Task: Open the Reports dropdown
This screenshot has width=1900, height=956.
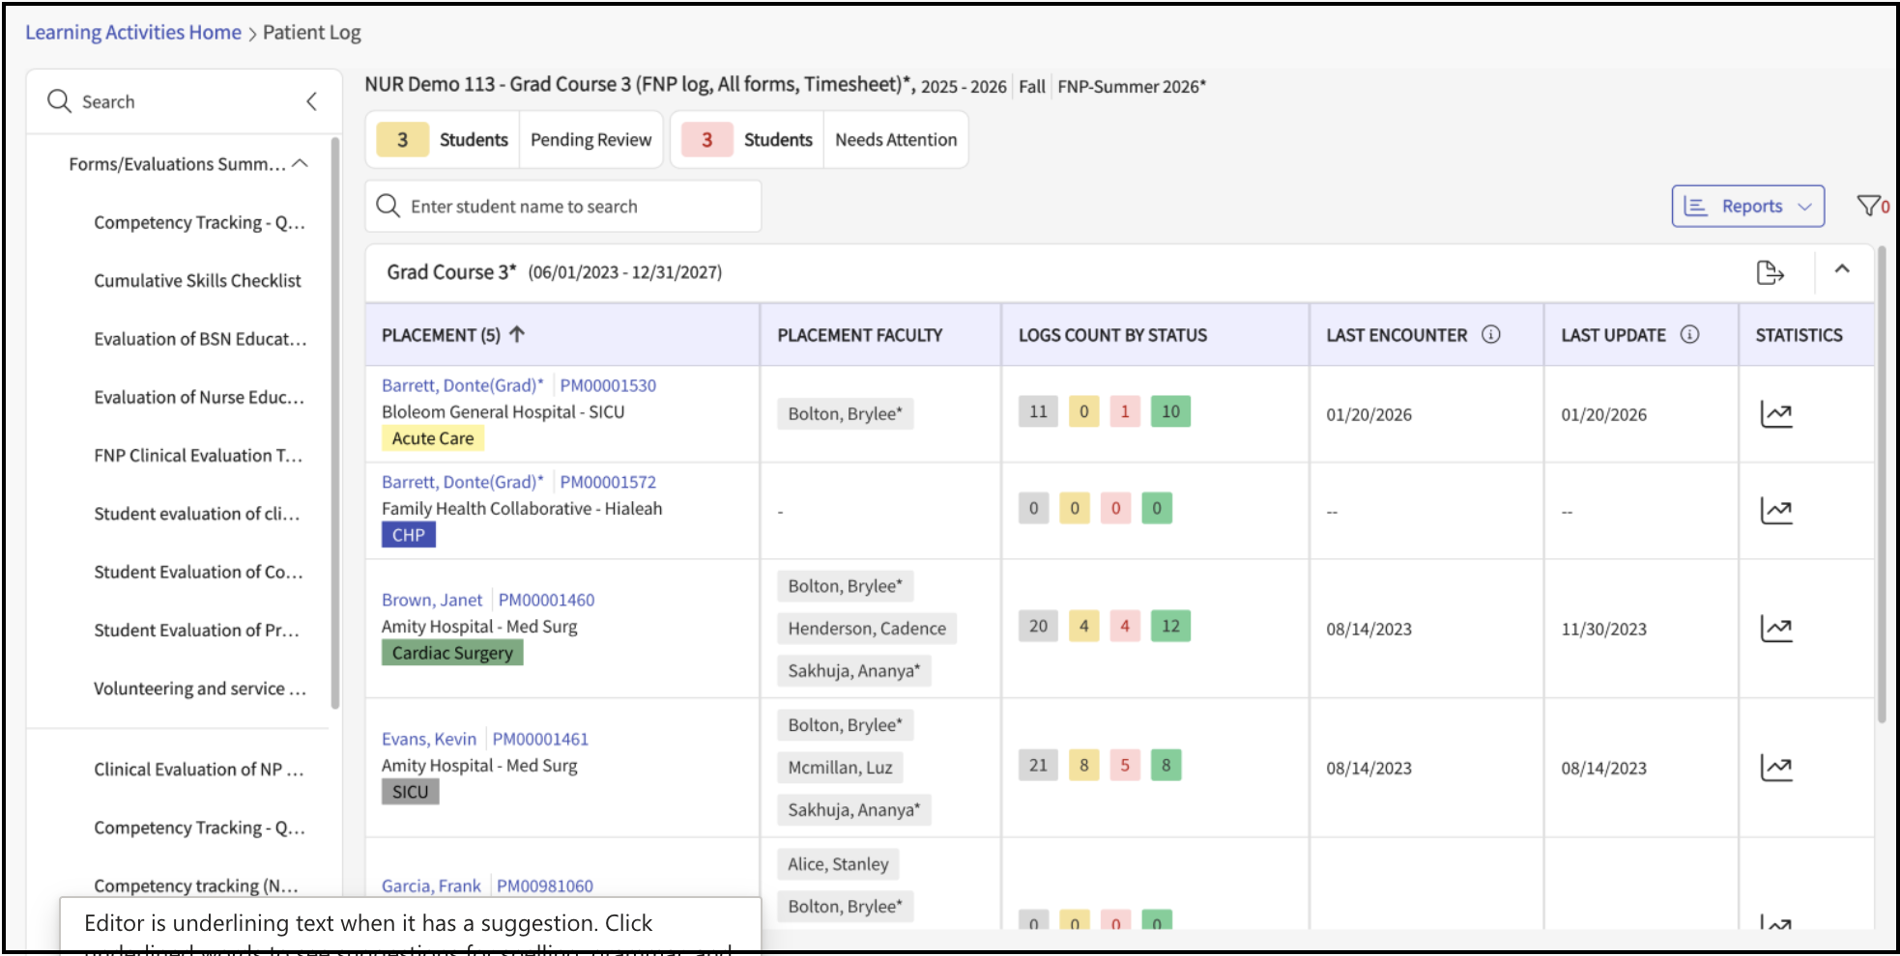Action: pyautogui.click(x=1747, y=207)
